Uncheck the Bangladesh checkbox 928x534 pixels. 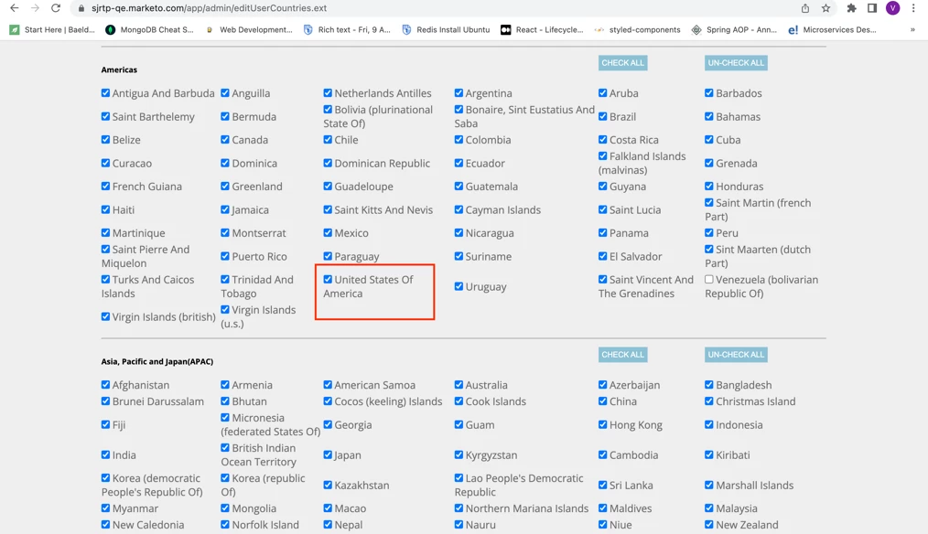tap(709, 384)
